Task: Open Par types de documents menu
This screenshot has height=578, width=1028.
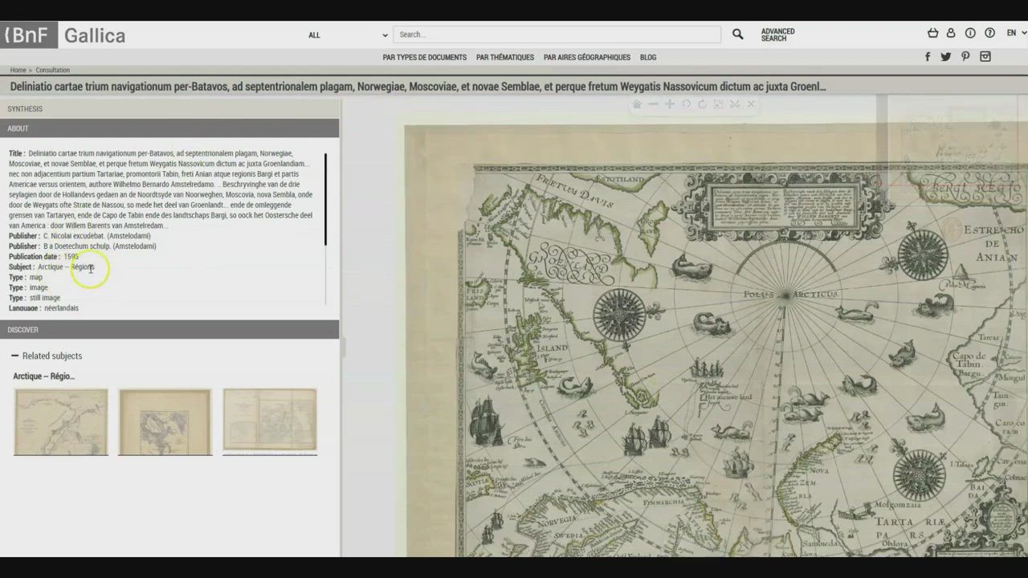Action: tap(424, 58)
